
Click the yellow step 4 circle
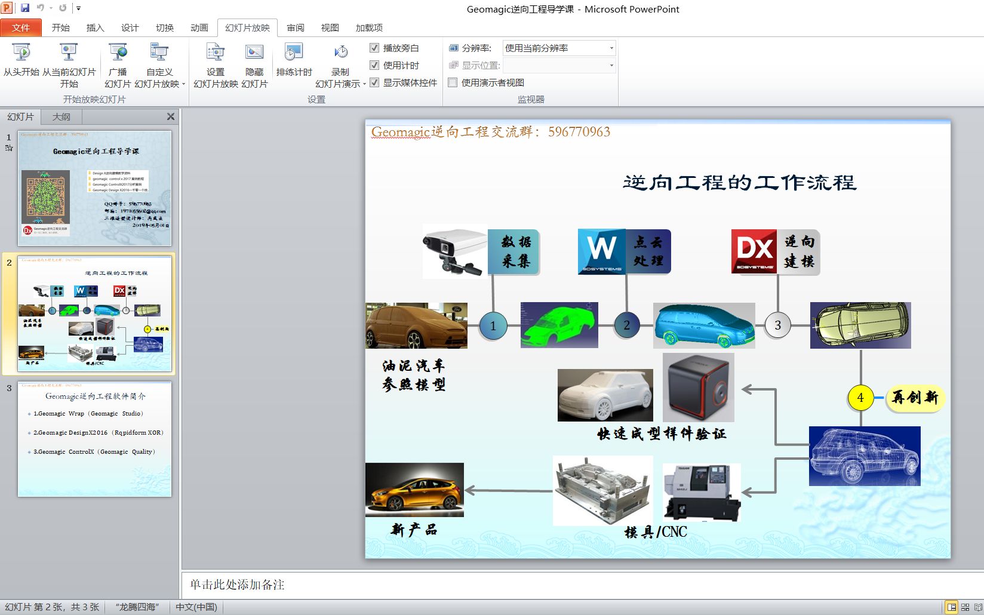[860, 397]
